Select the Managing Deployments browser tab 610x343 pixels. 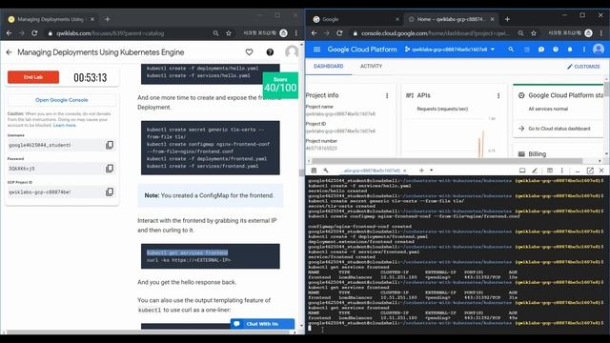pyautogui.click(x=51, y=19)
